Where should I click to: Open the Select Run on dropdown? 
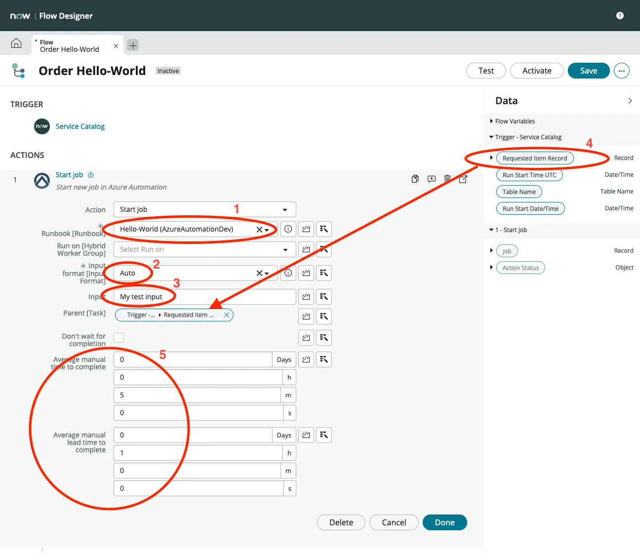pos(204,249)
